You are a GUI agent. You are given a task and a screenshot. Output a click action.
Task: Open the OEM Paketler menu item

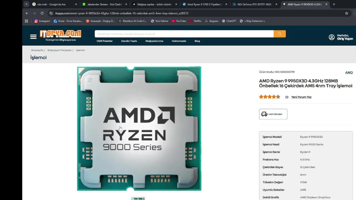[105, 41]
